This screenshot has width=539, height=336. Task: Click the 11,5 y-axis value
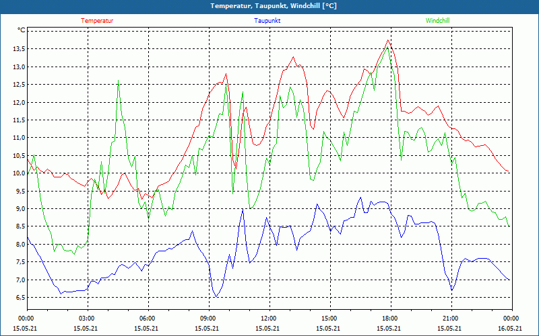[x=19, y=120]
